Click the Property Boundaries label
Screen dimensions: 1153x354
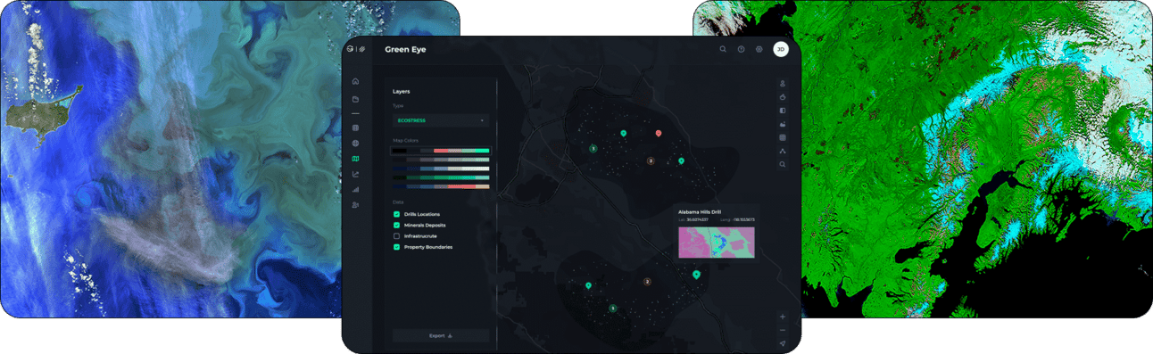coord(428,247)
